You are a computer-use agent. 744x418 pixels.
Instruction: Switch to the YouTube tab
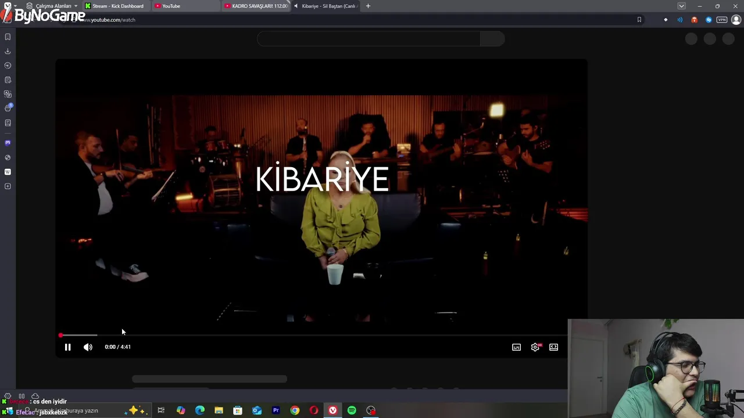185,6
